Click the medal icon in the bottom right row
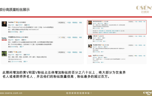The image size is (152, 96). point(97,56)
